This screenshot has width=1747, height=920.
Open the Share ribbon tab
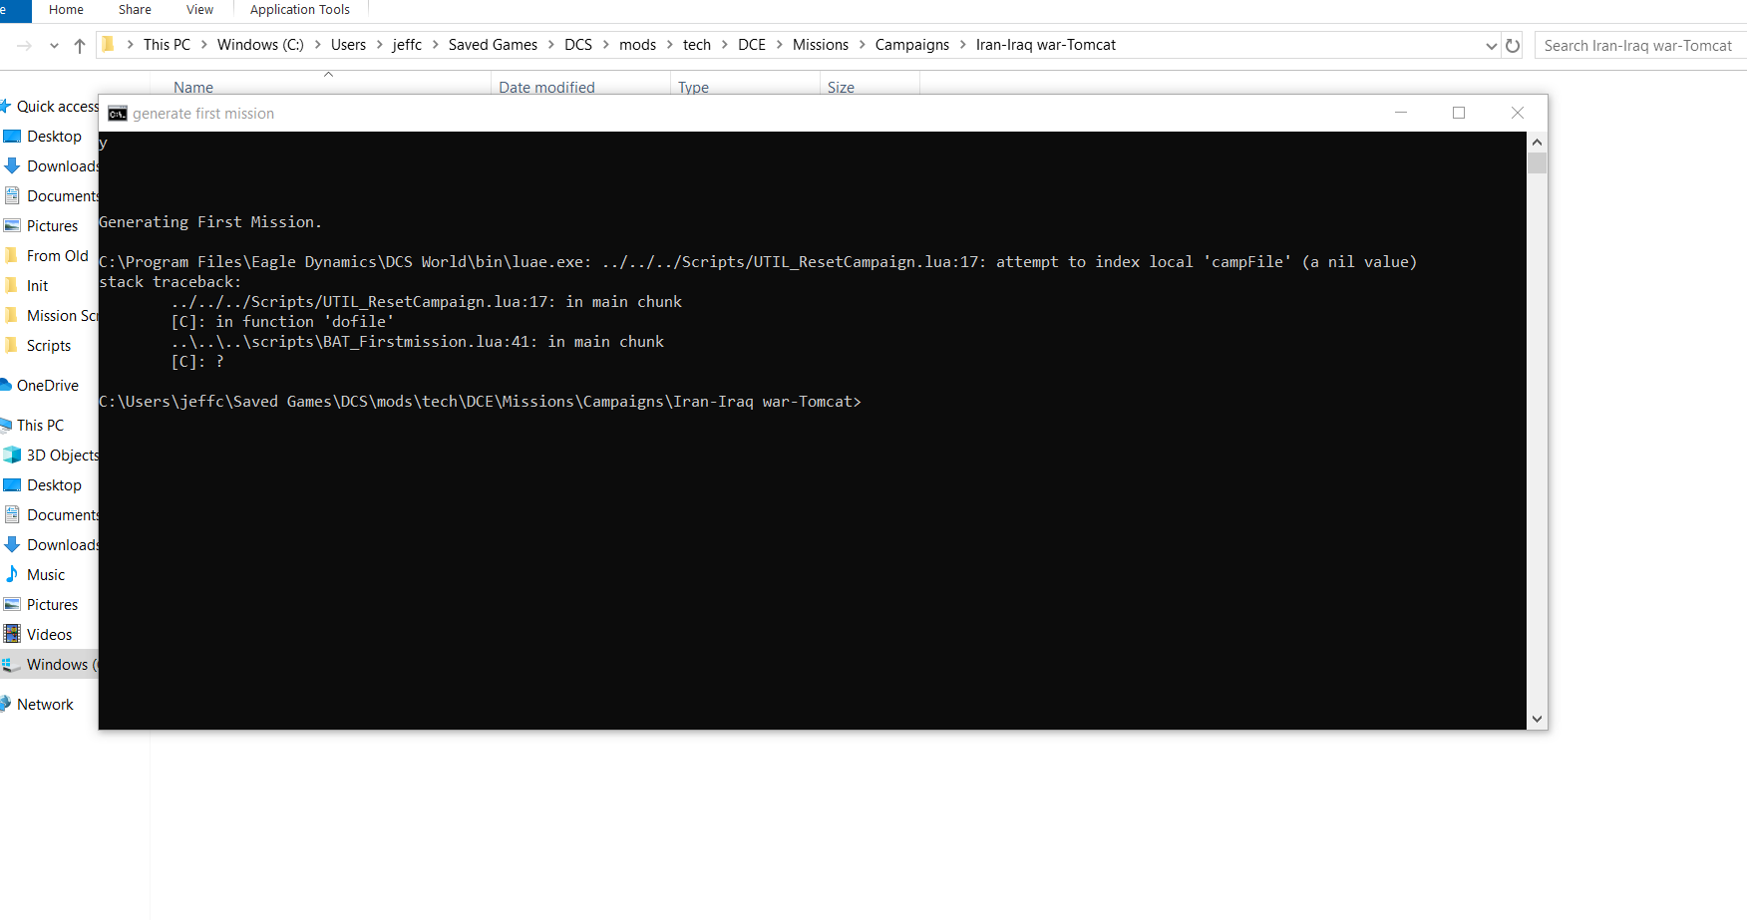click(135, 10)
